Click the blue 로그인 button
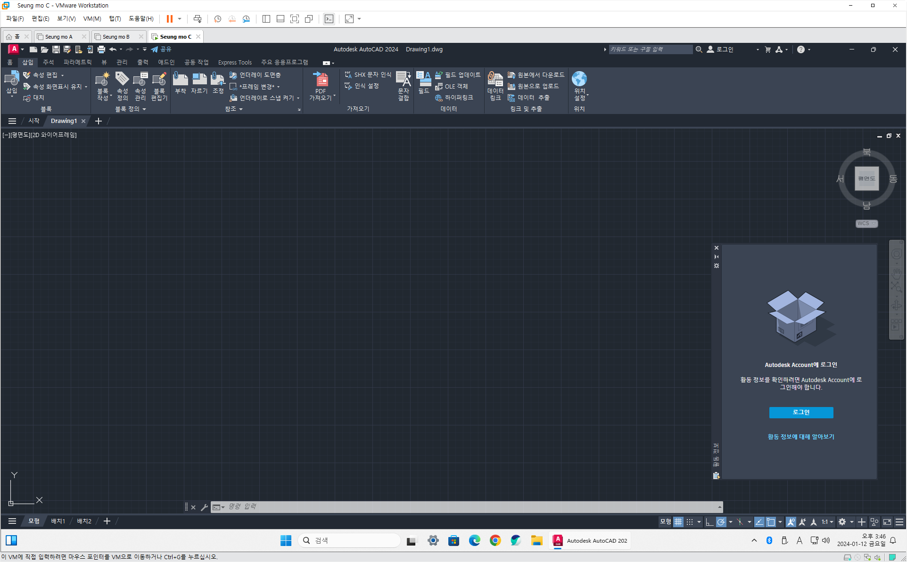This screenshot has width=907, height=562. point(801,412)
